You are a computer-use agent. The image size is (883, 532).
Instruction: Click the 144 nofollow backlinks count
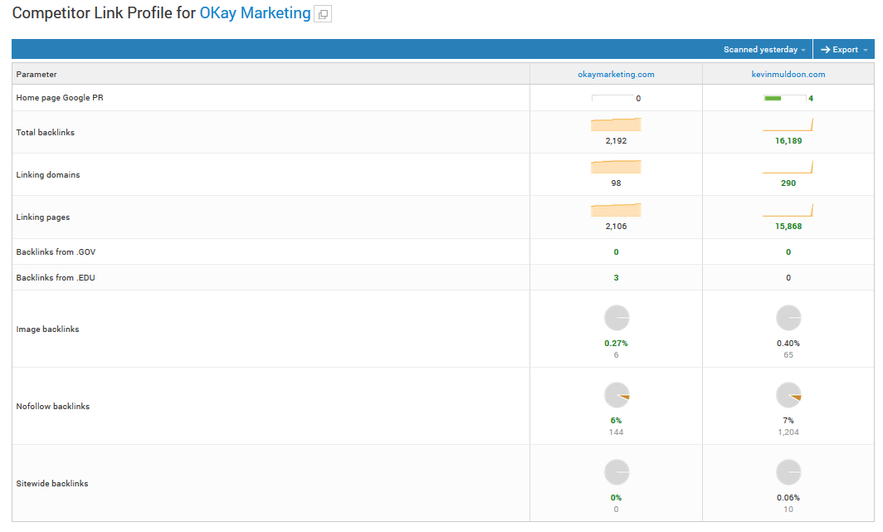[616, 432]
